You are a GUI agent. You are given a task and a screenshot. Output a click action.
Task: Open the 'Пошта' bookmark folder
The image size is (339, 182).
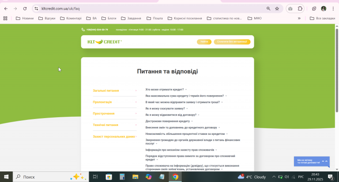point(154,19)
